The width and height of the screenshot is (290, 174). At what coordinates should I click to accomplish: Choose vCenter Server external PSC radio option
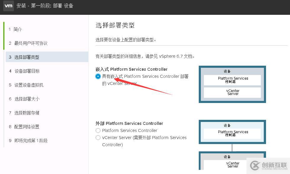coord(98,138)
